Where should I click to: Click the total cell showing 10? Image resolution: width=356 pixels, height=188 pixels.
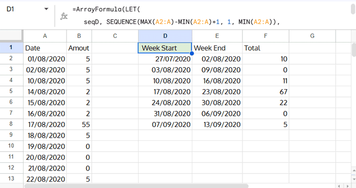pyautogui.click(x=265, y=59)
